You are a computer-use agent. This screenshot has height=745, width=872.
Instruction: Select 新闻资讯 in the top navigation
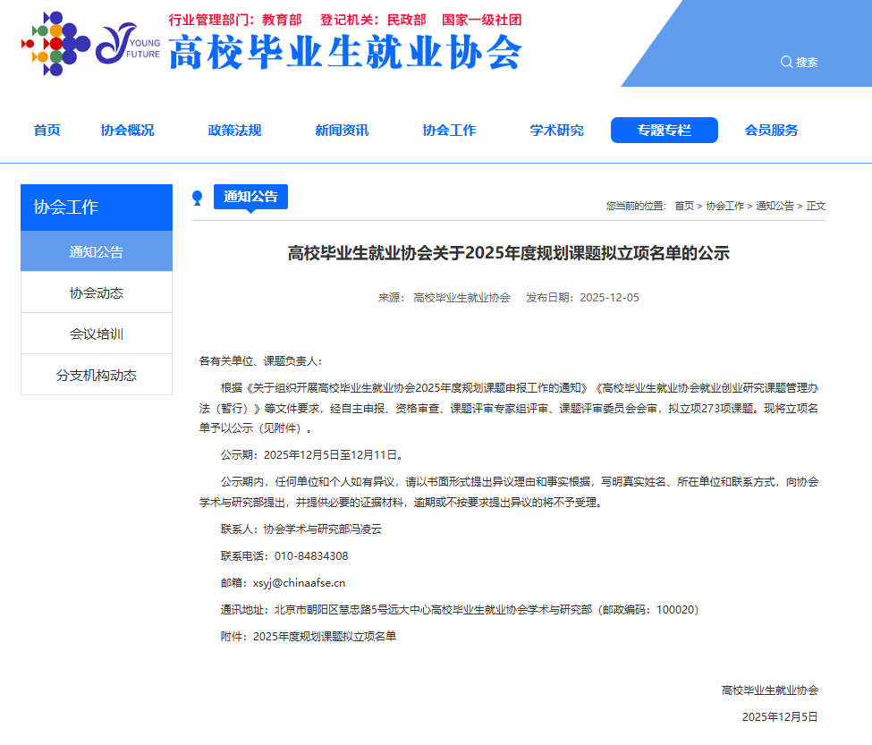[x=342, y=131]
